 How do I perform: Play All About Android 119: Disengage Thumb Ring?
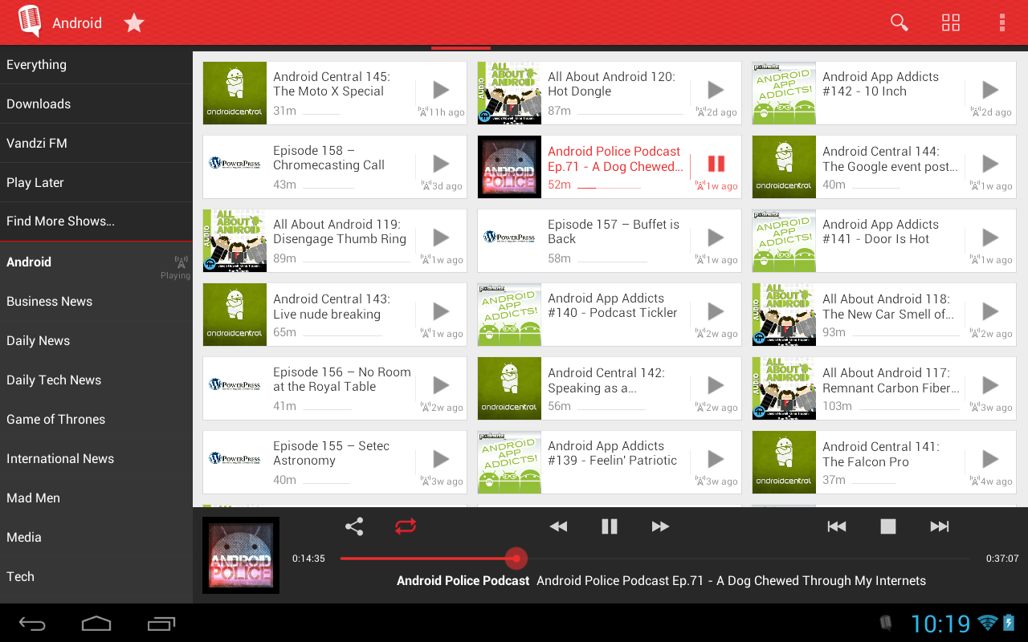tap(441, 238)
